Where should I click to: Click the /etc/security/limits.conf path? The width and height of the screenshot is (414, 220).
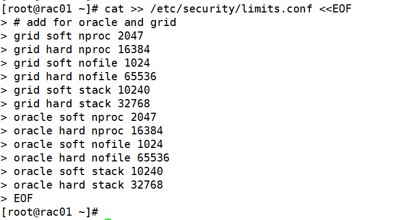point(231,9)
